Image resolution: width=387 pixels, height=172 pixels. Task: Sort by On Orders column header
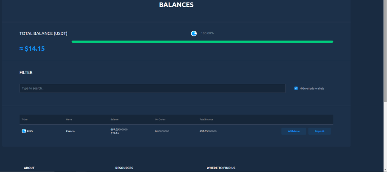(x=160, y=120)
